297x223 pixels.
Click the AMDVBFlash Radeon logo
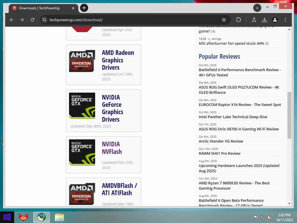point(82,194)
